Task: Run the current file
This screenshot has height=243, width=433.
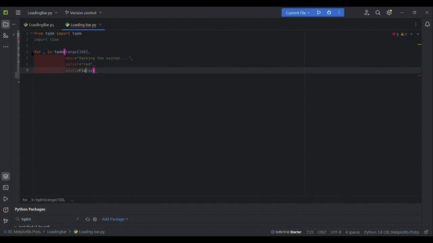Action: pyautogui.click(x=319, y=13)
